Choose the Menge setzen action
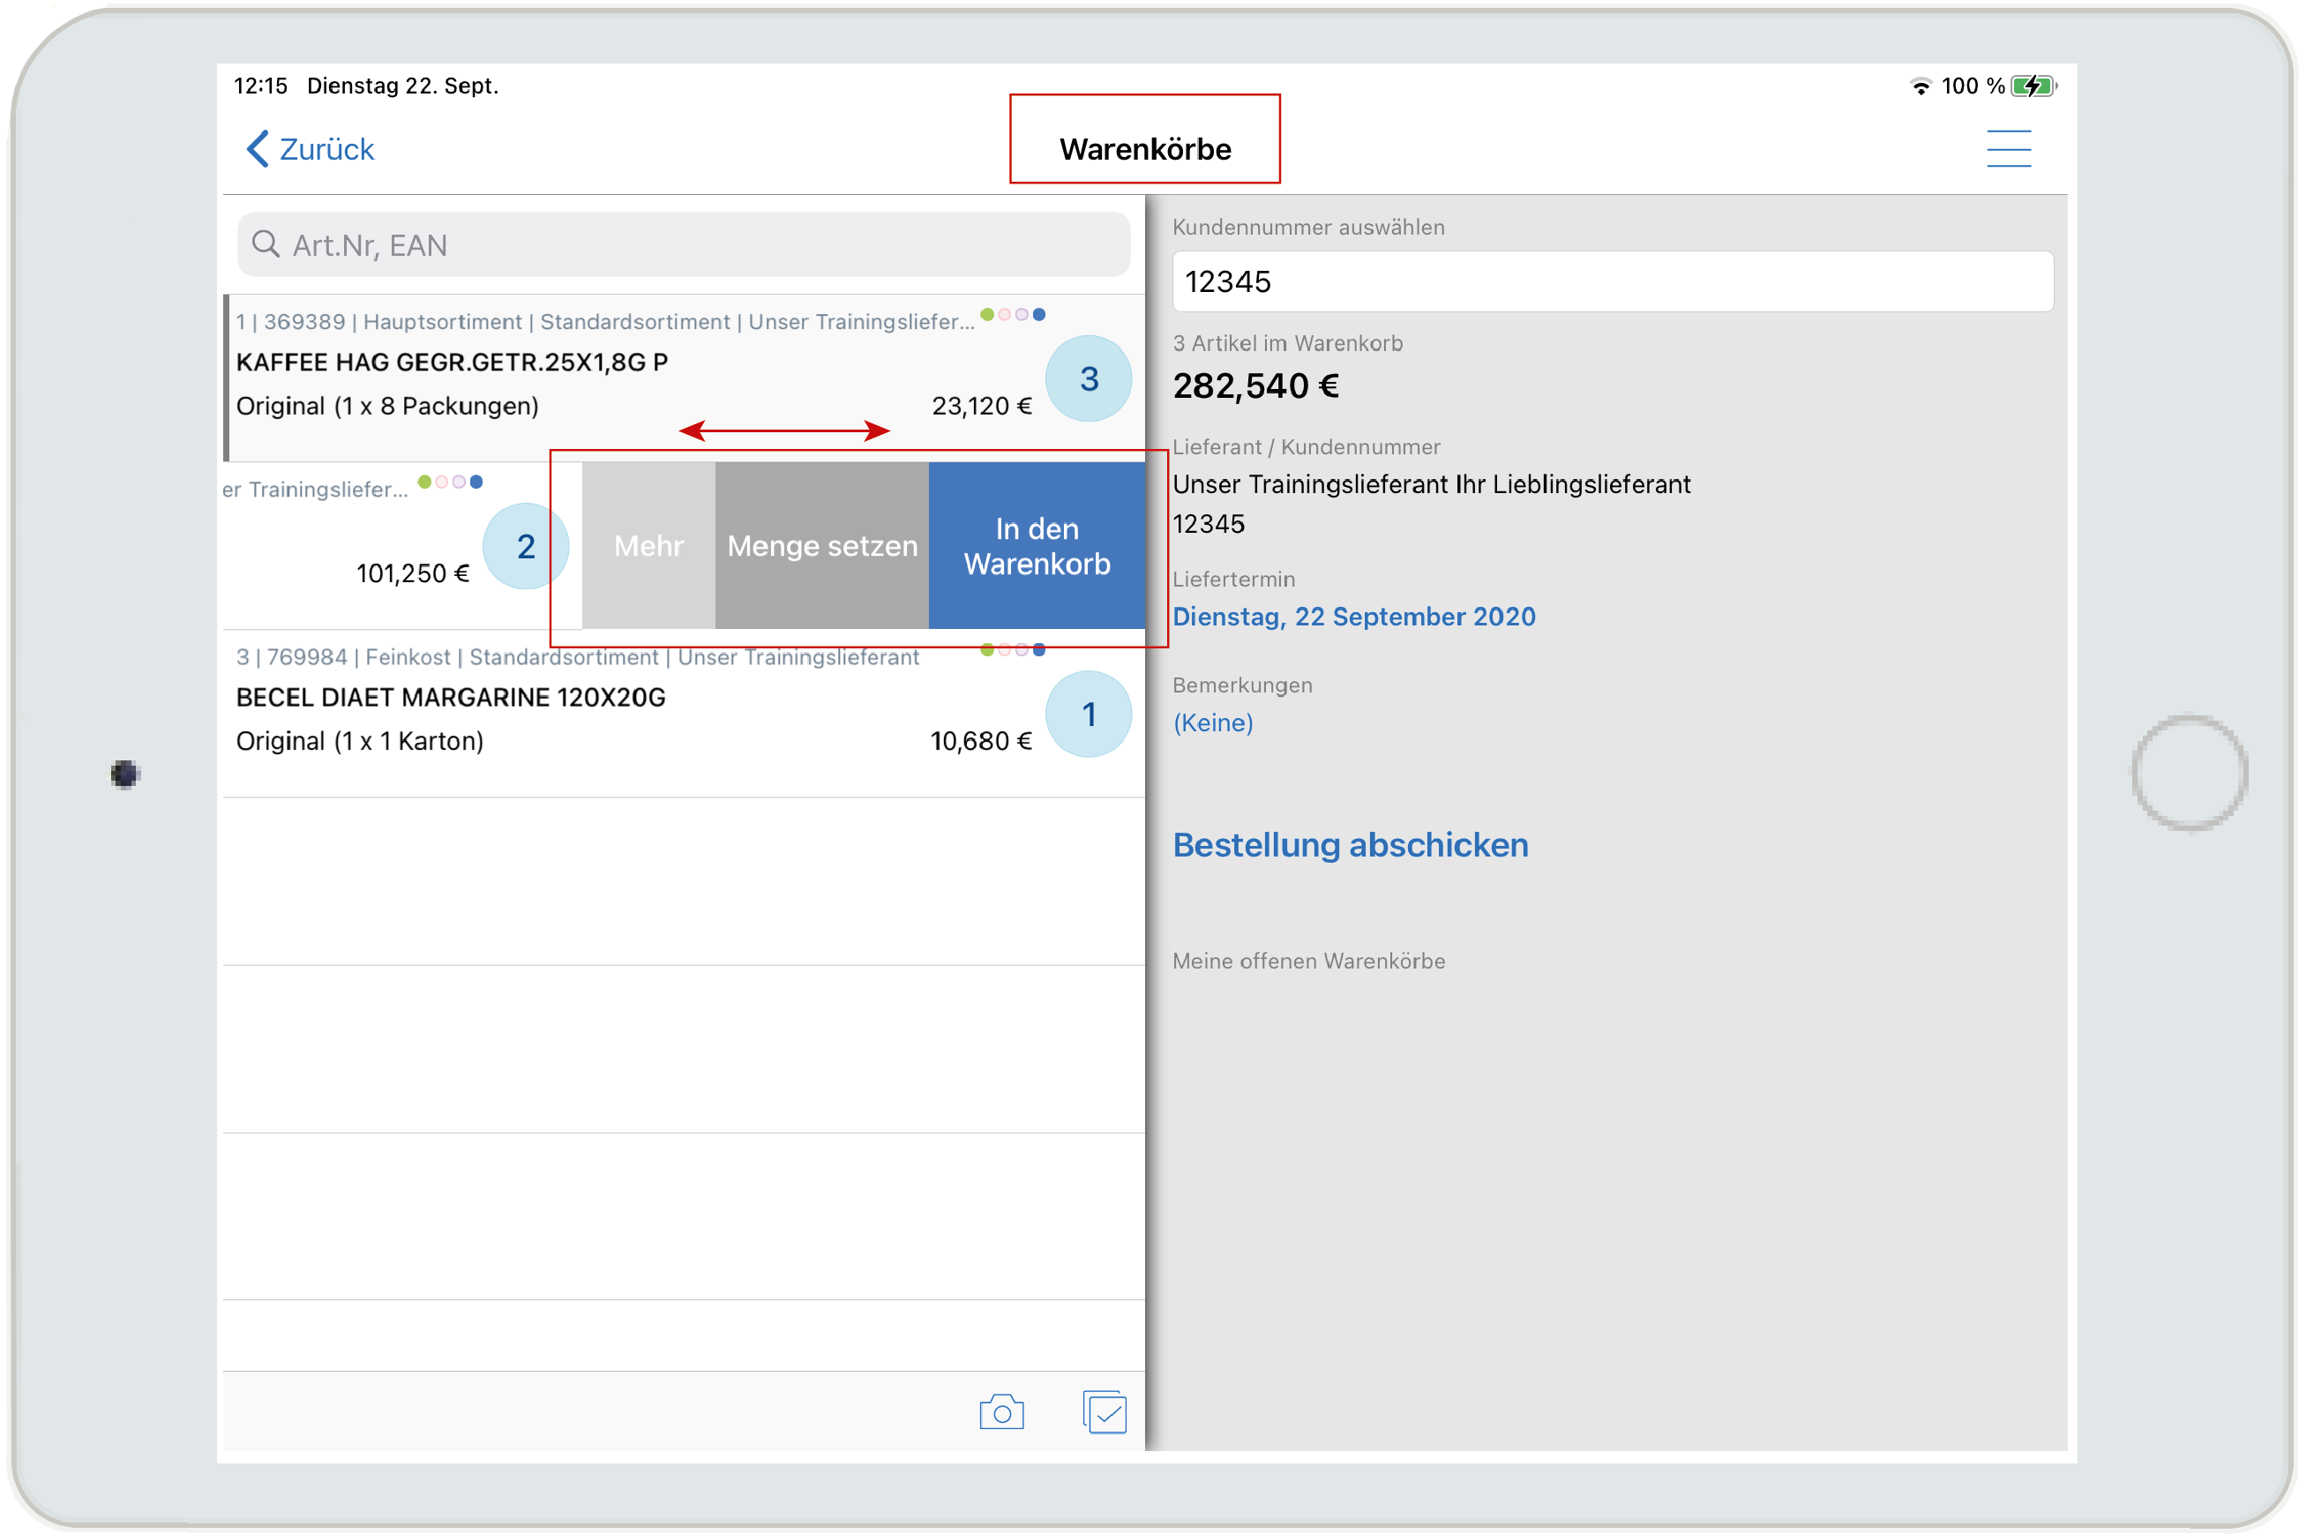 (x=822, y=546)
